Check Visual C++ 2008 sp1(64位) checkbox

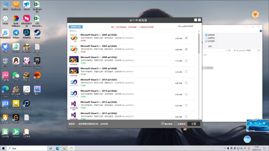(186, 72)
